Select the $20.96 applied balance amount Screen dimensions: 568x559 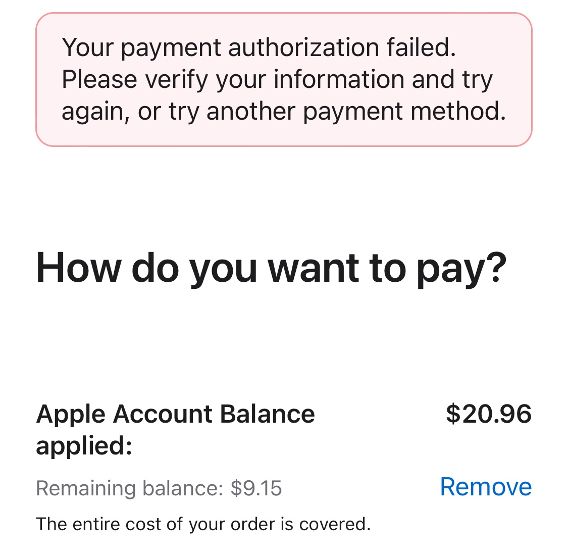pyautogui.click(x=489, y=414)
